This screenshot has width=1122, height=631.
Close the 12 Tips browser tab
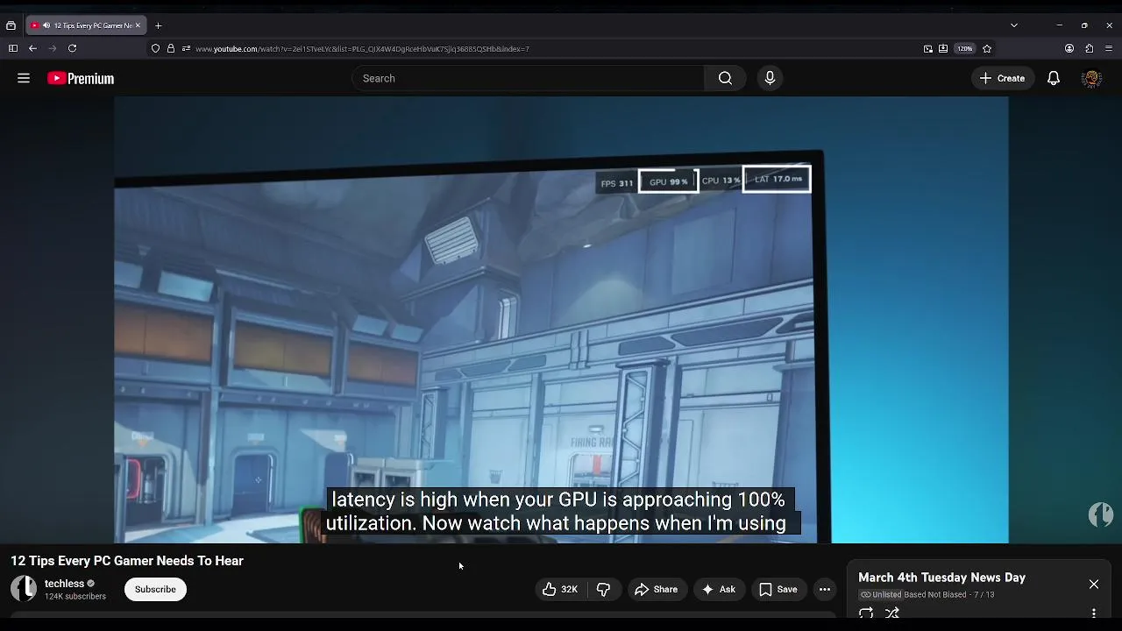click(x=138, y=25)
